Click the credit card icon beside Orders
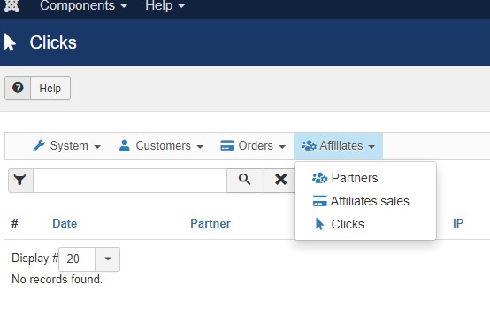This screenshot has width=490, height=332. tap(227, 145)
